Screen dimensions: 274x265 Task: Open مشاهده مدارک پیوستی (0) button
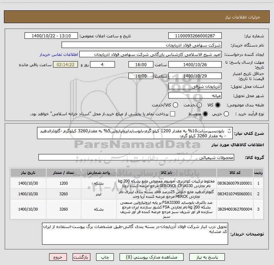[x=152, y=257]
